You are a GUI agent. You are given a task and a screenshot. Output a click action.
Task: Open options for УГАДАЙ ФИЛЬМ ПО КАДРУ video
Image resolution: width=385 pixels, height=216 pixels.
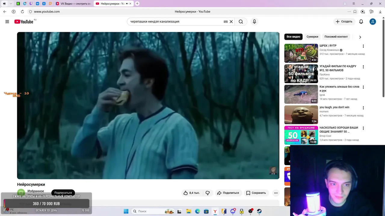tap(363, 67)
